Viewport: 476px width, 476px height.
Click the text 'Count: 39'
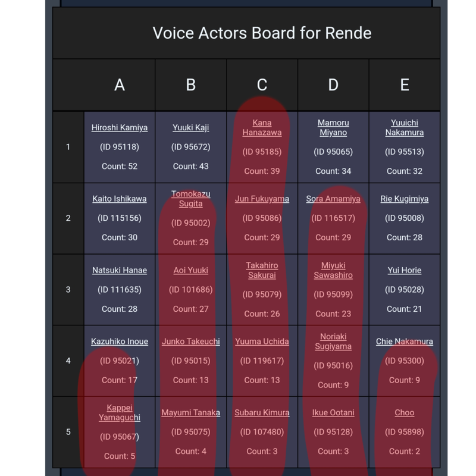(262, 171)
